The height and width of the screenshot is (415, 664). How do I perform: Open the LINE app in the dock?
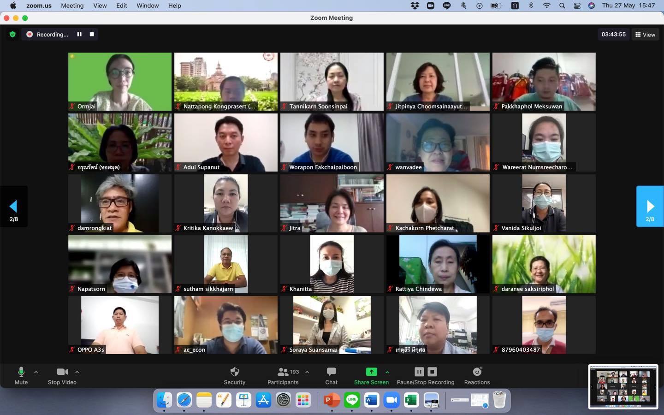(x=352, y=400)
